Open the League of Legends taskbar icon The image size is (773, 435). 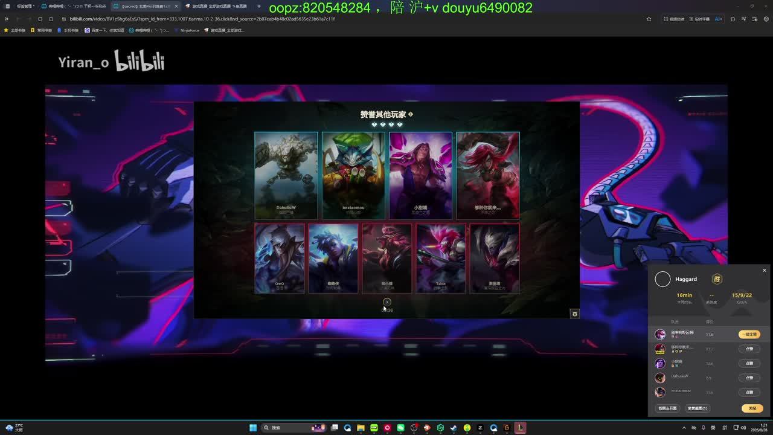tap(520, 428)
